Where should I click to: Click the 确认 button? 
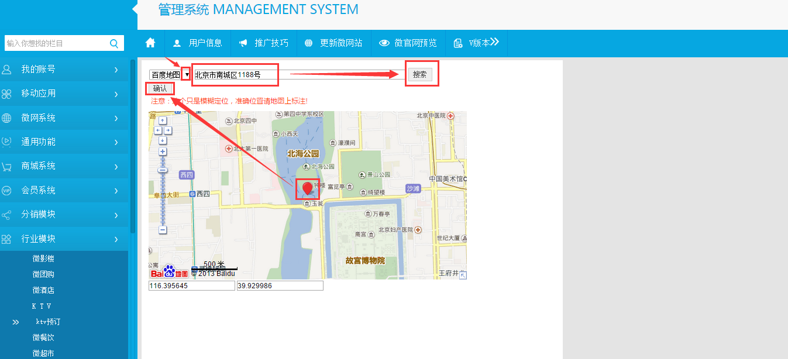(x=160, y=89)
